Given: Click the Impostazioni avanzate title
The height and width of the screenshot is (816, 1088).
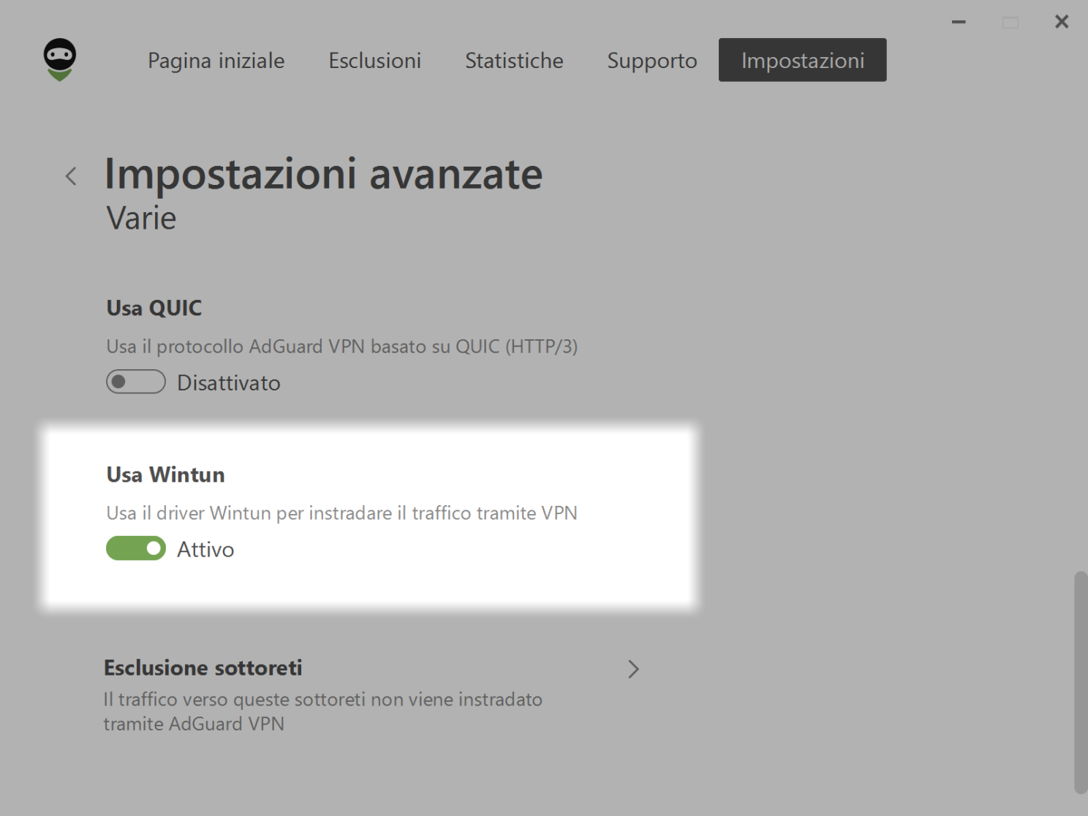Looking at the screenshot, I should pyautogui.click(x=324, y=175).
